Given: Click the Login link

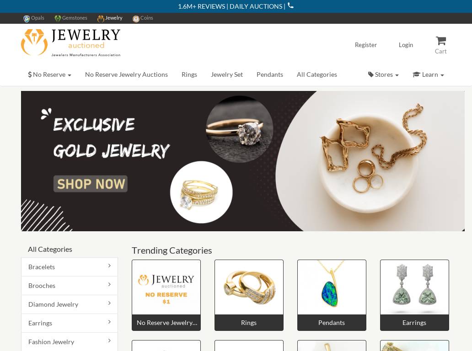Looking at the screenshot, I should [406, 45].
